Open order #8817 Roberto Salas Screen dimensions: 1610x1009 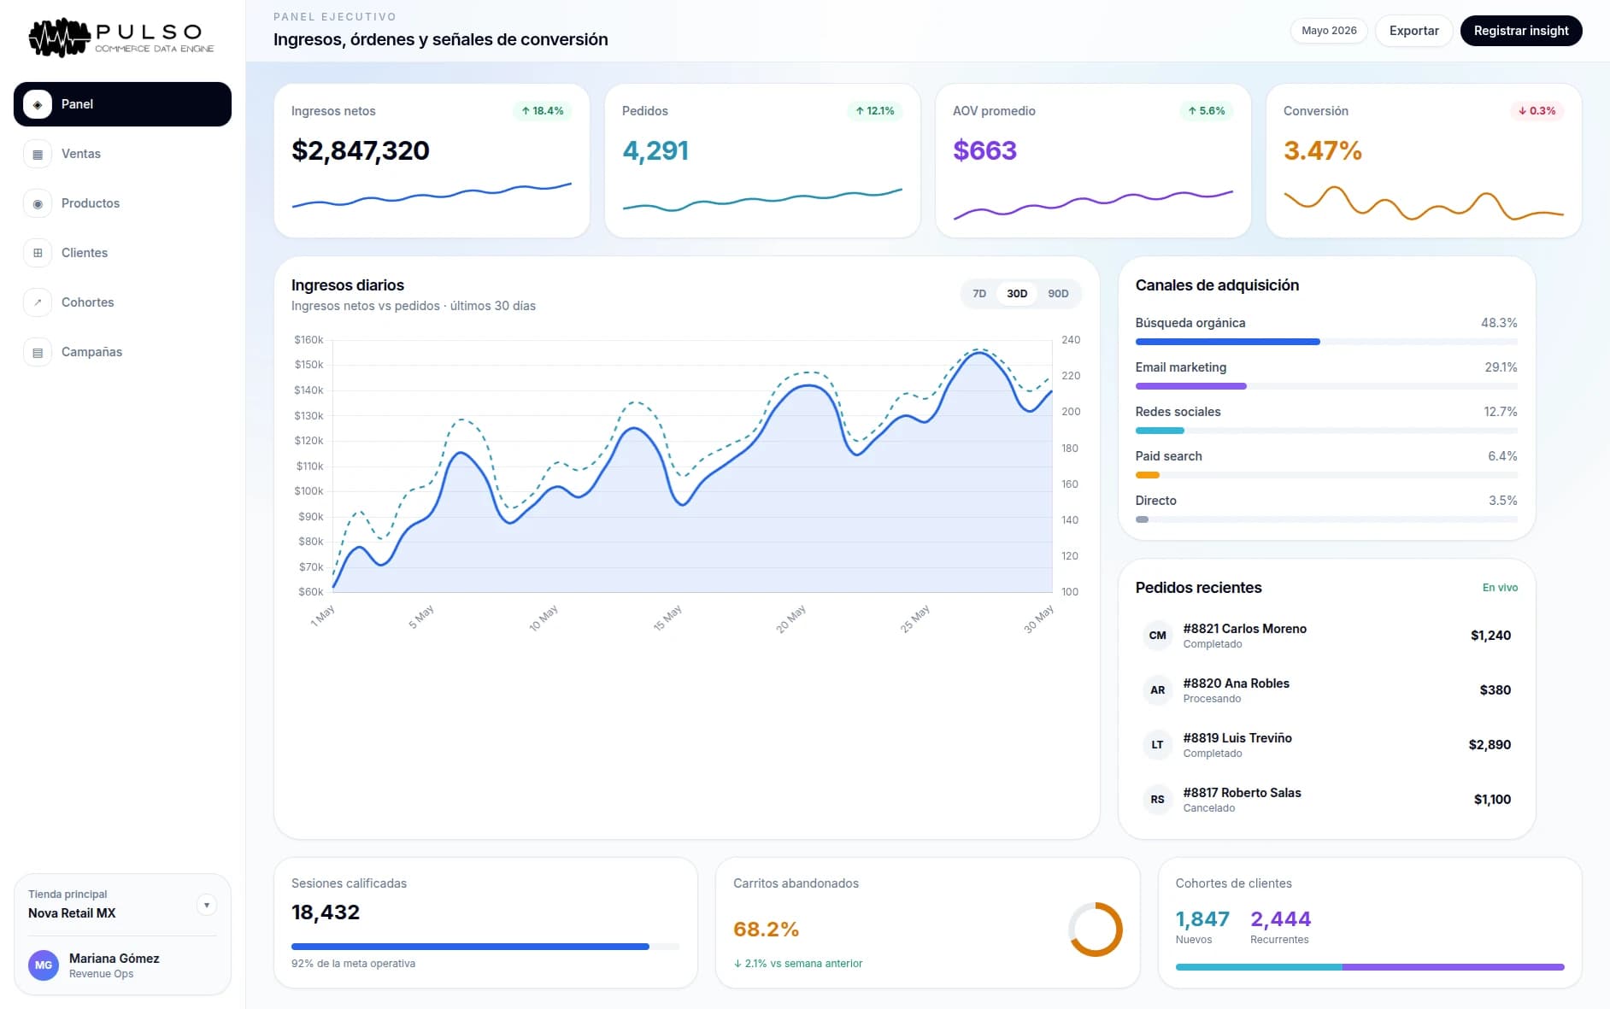click(1326, 800)
